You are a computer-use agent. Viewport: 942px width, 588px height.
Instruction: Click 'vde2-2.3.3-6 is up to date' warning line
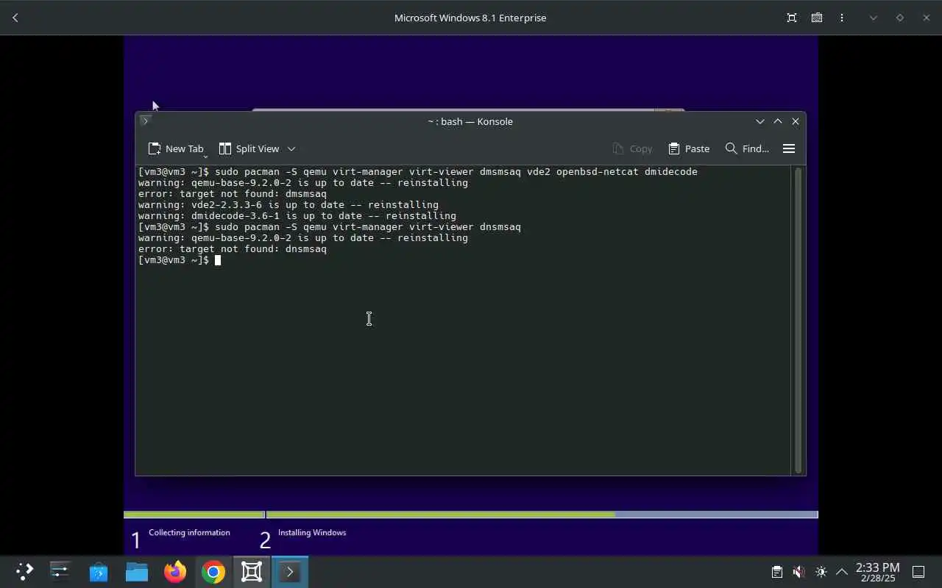(x=288, y=205)
